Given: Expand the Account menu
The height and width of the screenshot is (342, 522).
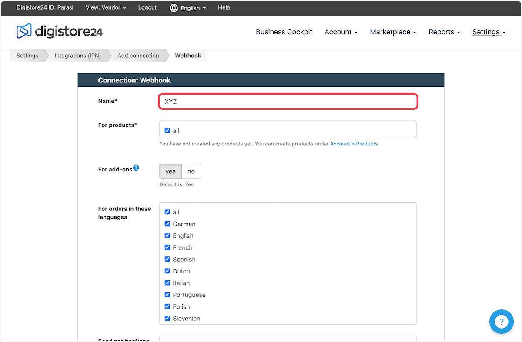Looking at the screenshot, I should pos(341,32).
